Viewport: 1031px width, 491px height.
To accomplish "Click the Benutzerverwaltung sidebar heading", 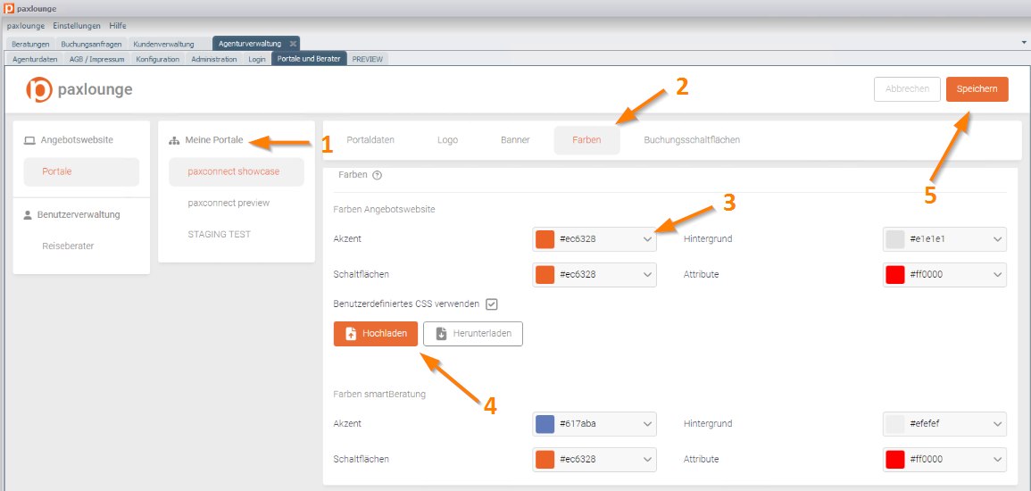I will pyautogui.click(x=79, y=214).
